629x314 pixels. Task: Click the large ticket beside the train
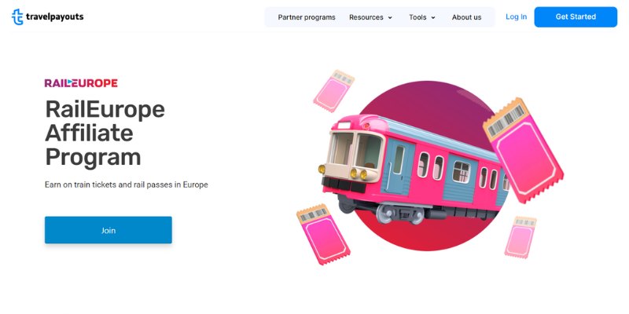[523, 150]
